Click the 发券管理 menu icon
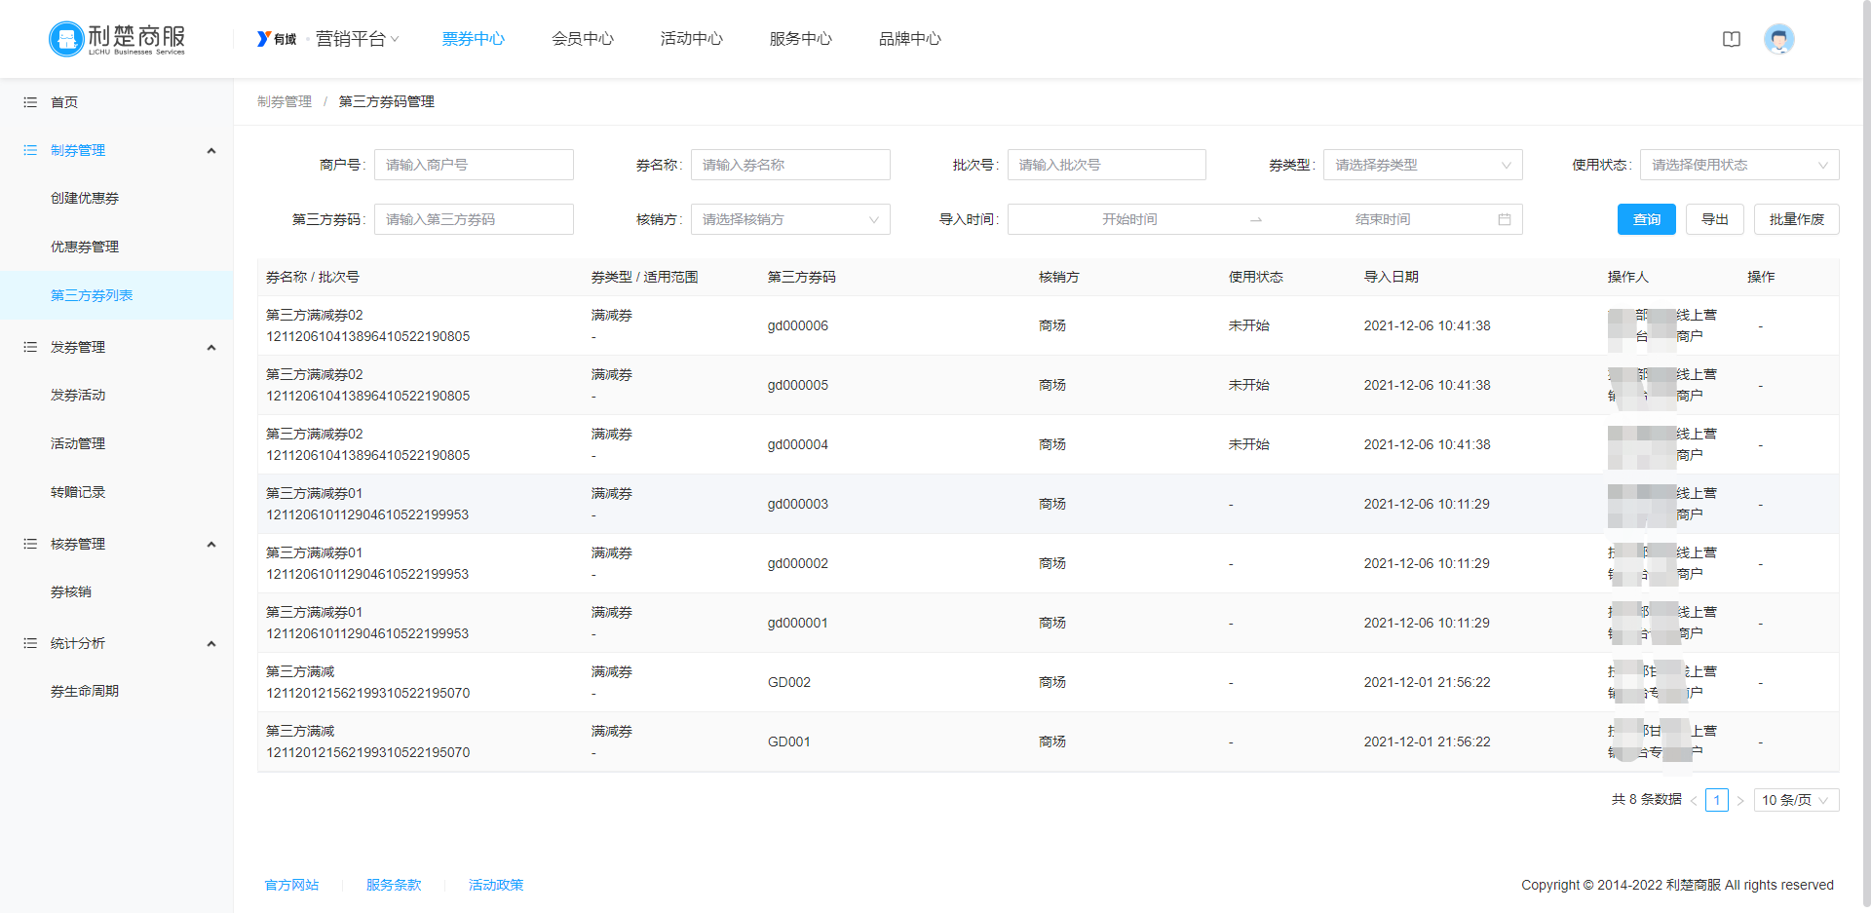Screen dimensions: 1871x913 (x=30, y=347)
